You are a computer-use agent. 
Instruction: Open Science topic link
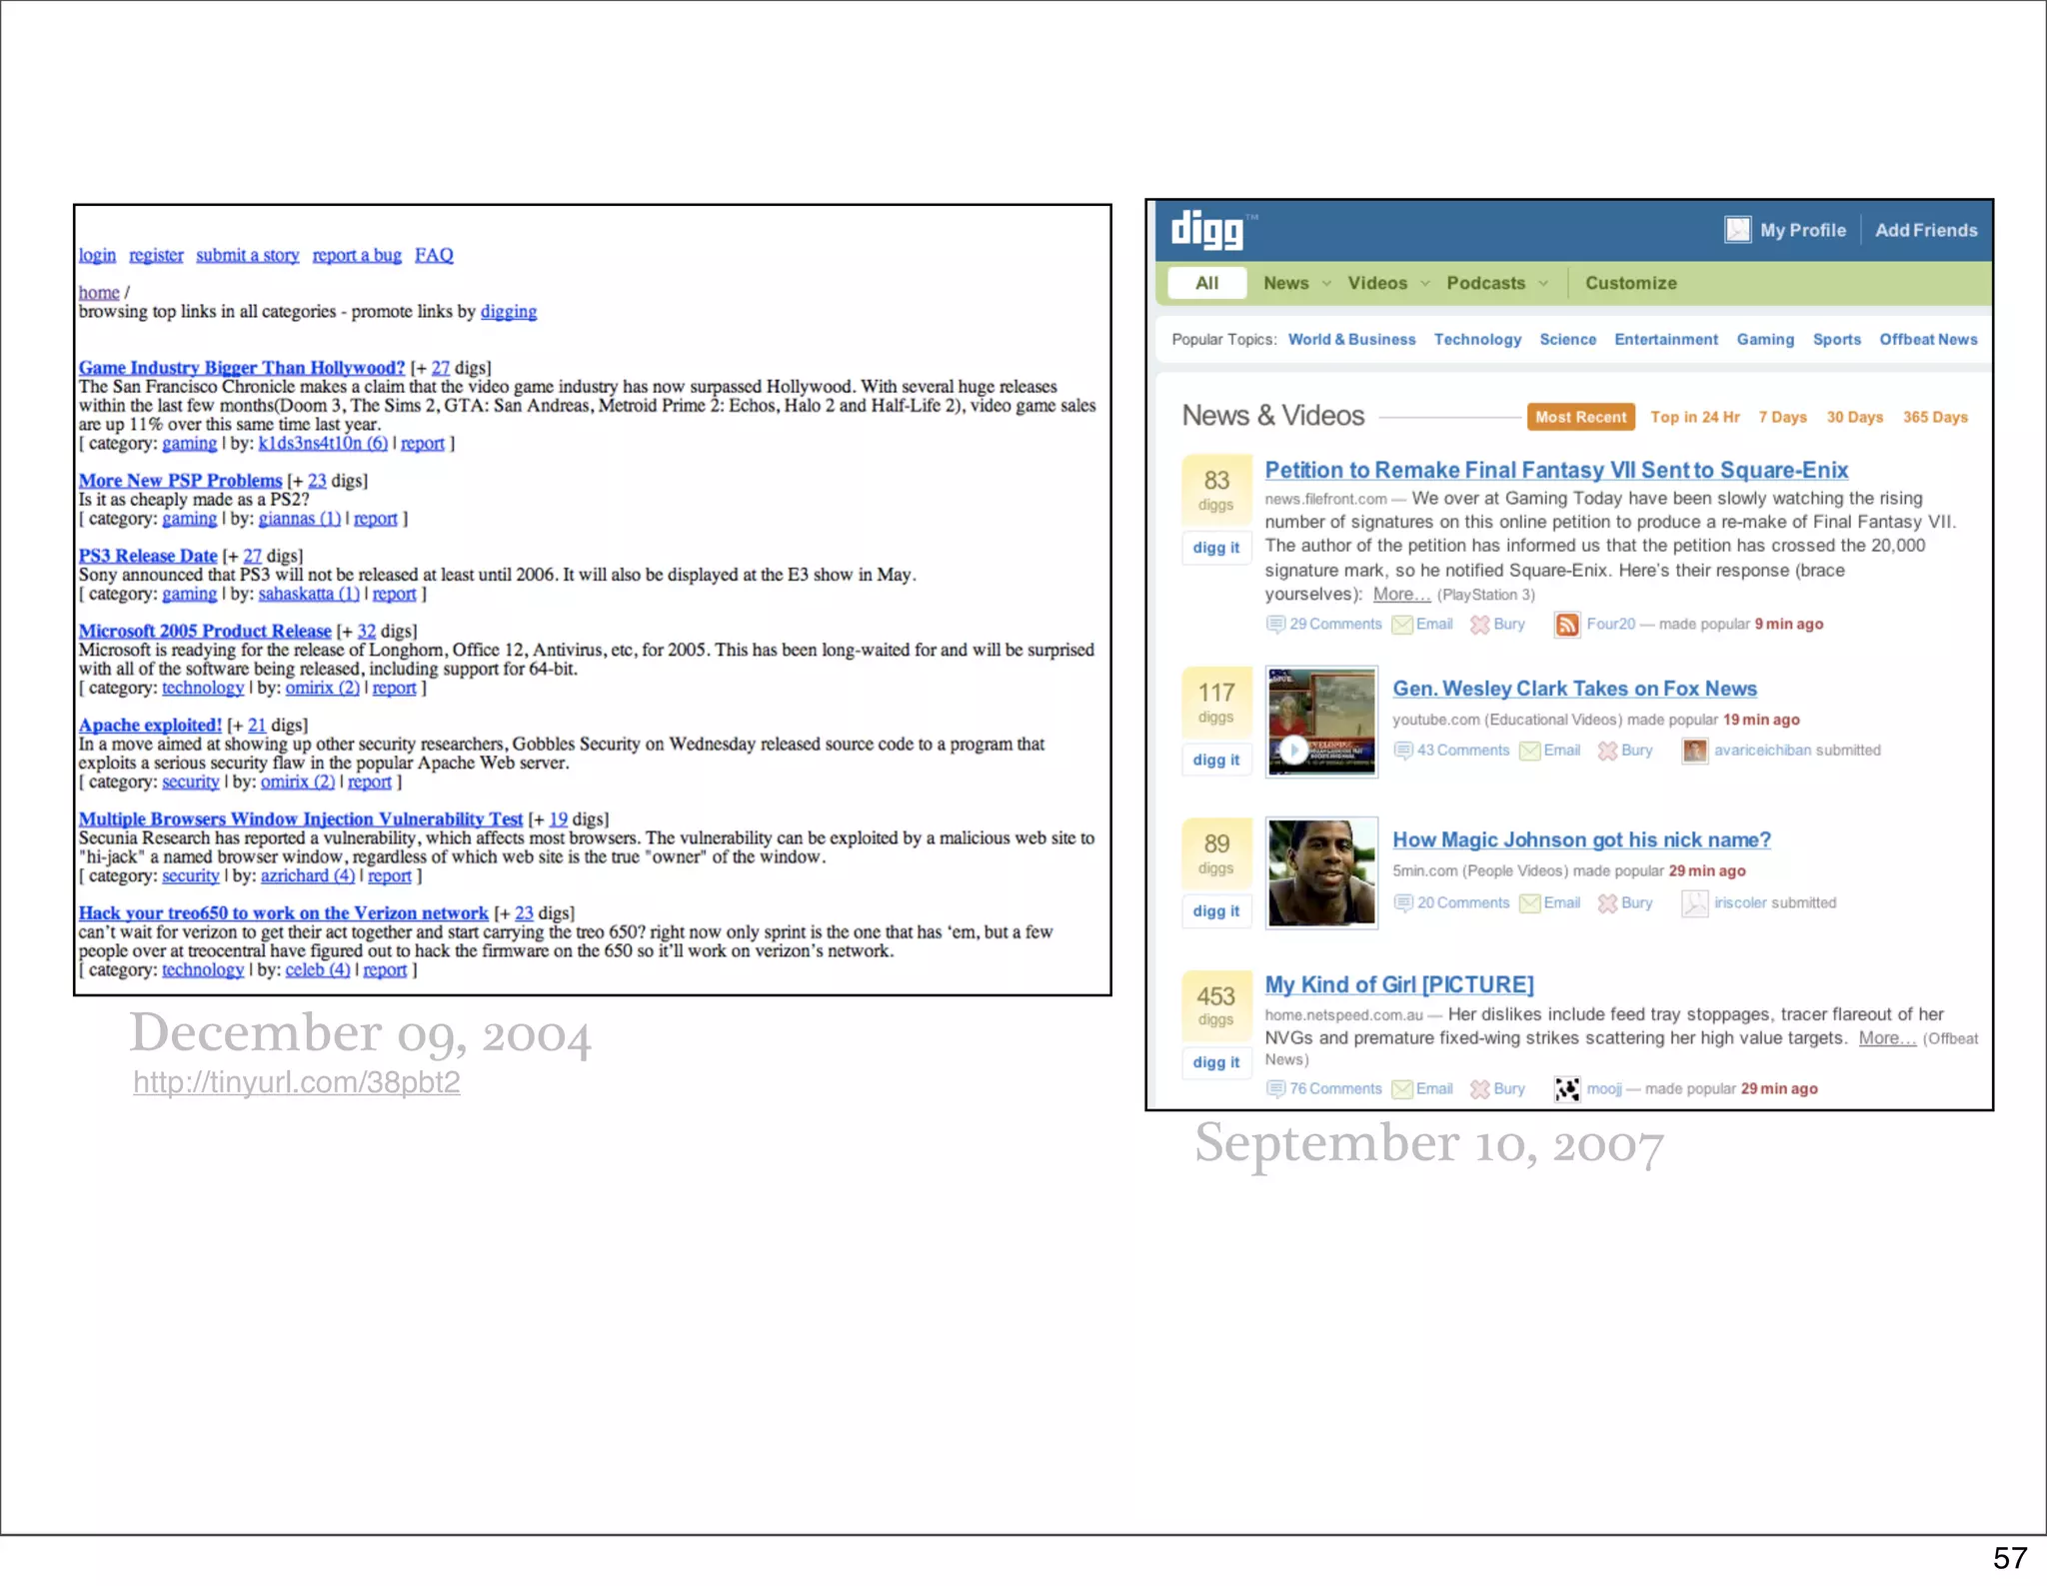pyautogui.click(x=1567, y=340)
